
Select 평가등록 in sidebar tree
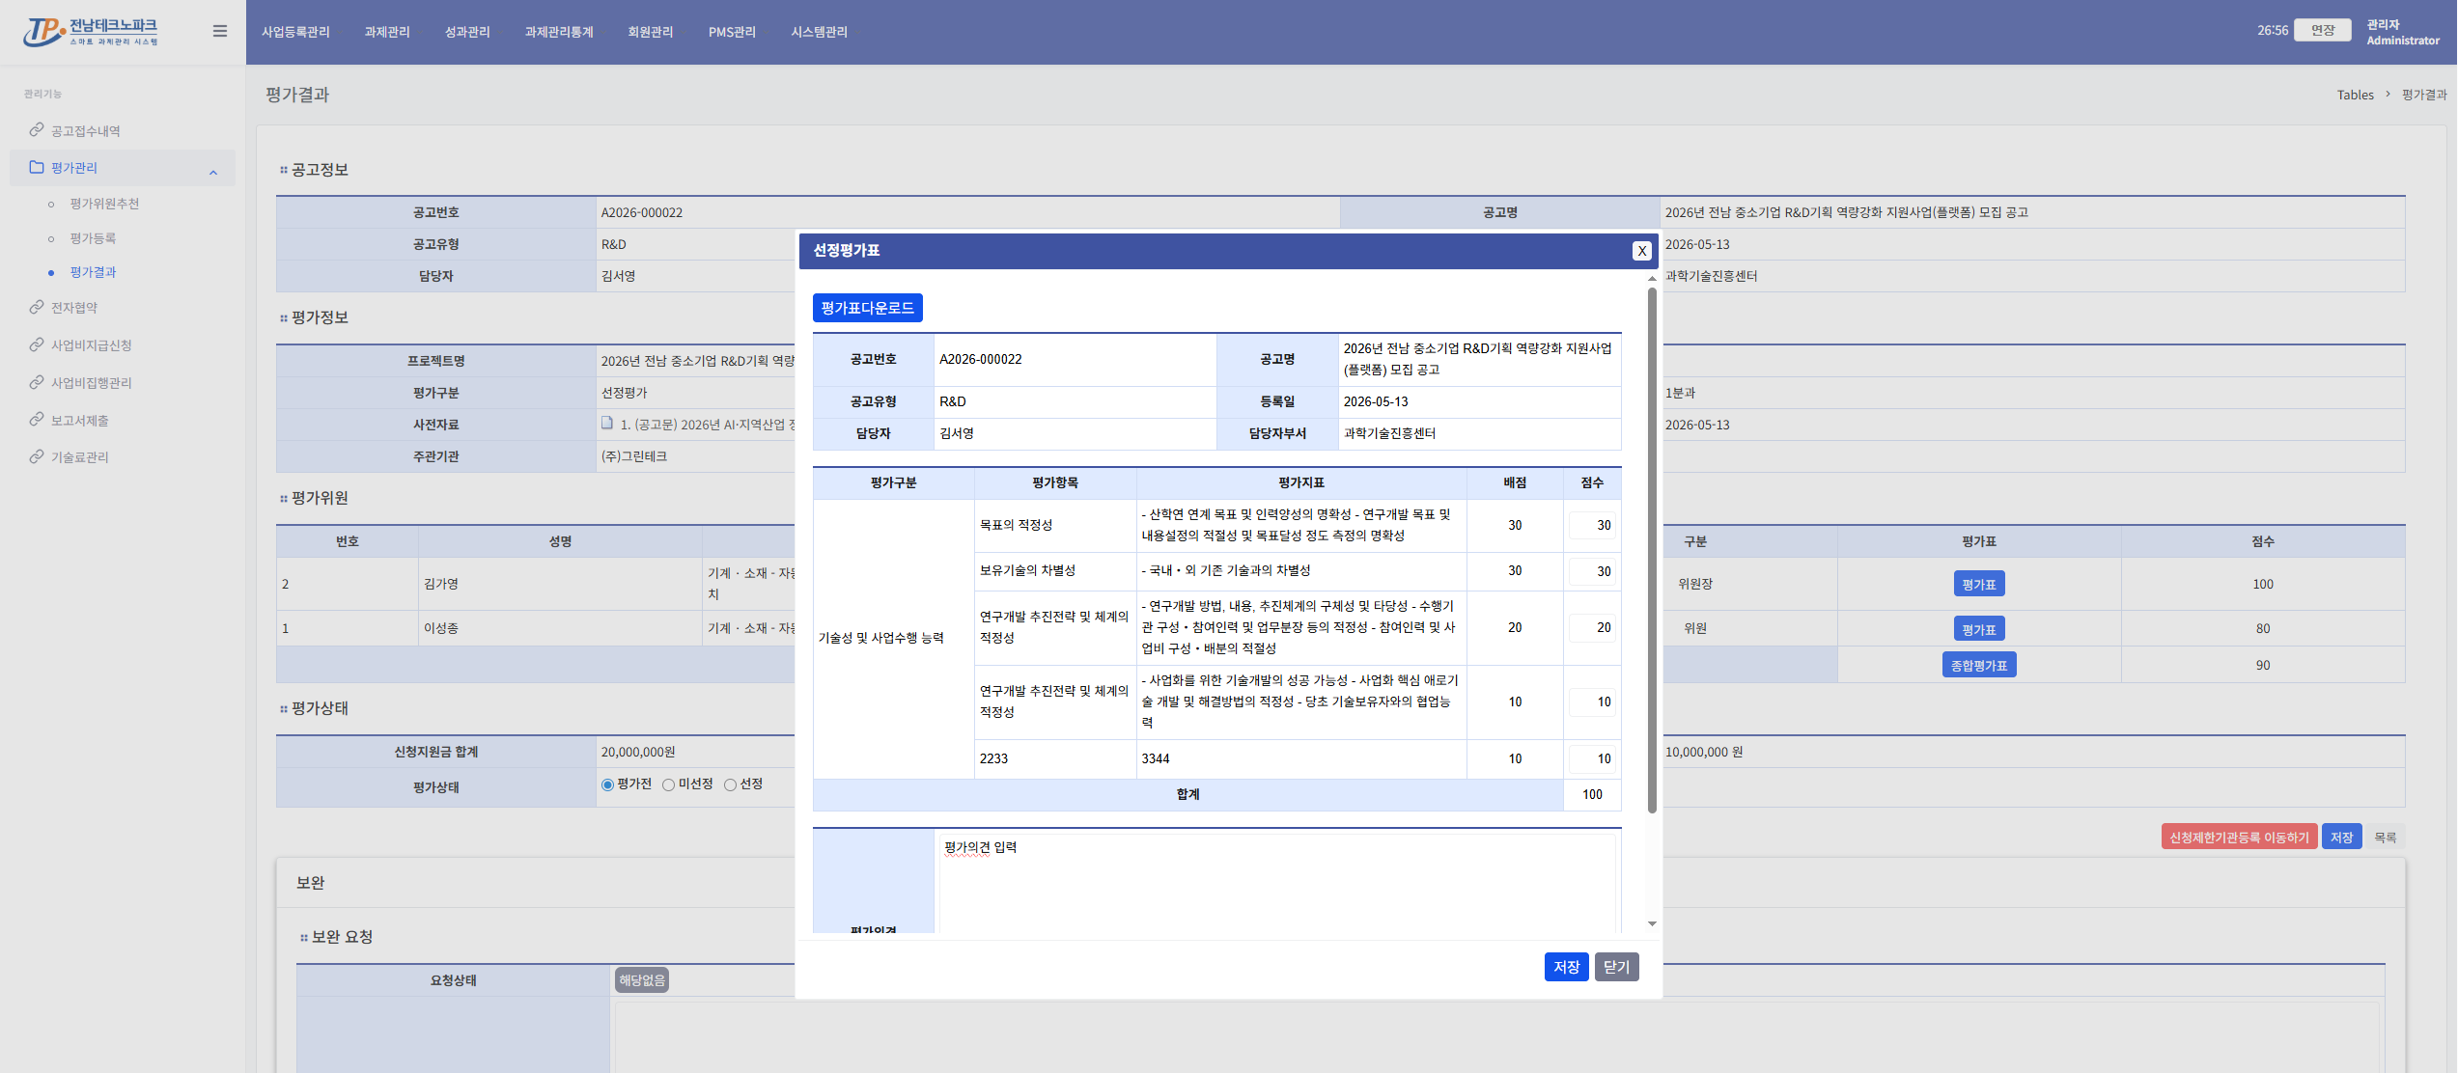click(93, 238)
